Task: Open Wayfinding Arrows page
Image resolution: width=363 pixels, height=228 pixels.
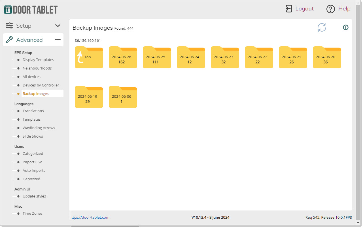Action: (x=39, y=128)
